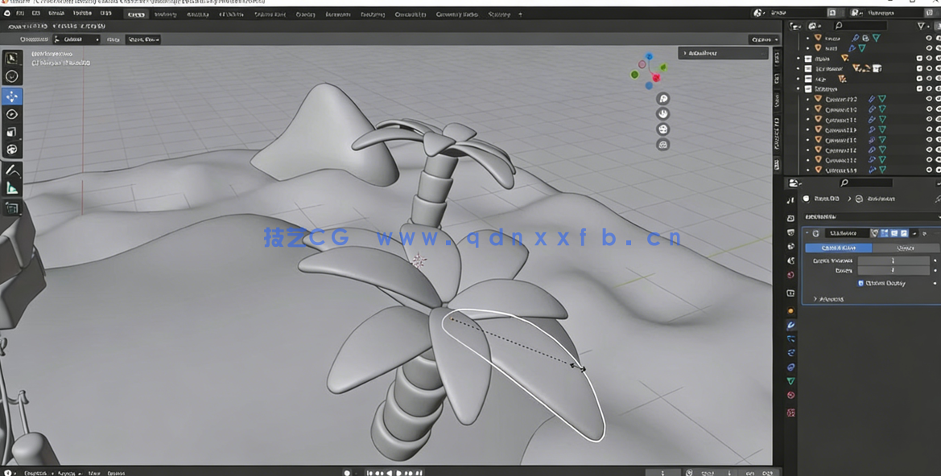Click the Catmull-Clark button in the modifier

839,248
